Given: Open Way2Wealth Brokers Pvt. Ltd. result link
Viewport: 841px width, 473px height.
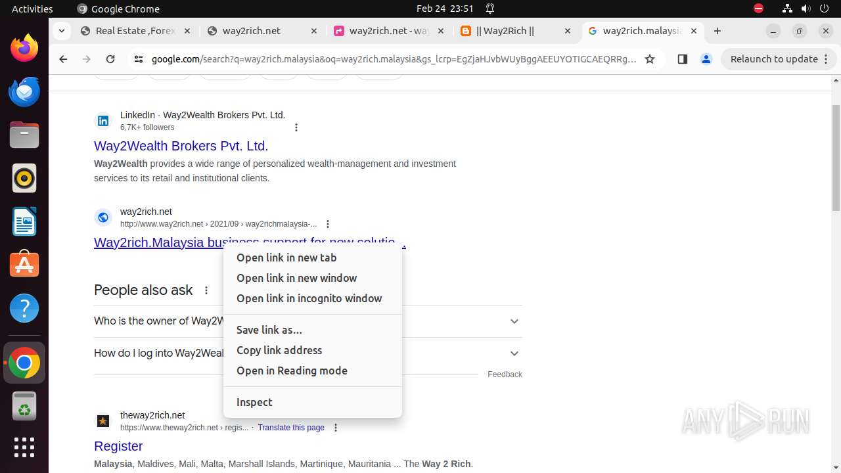Looking at the screenshot, I should coord(181,146).
